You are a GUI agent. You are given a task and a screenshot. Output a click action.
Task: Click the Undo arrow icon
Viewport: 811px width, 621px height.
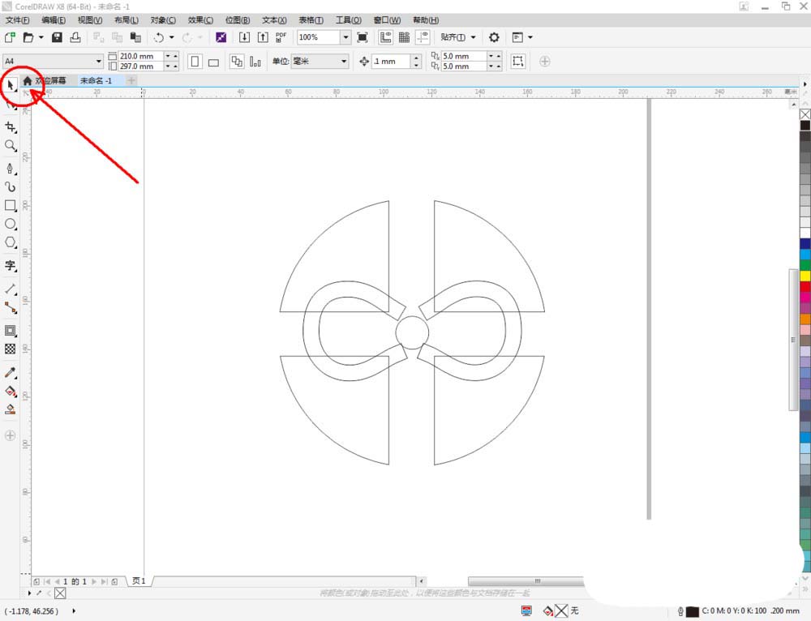click(159, 37)
